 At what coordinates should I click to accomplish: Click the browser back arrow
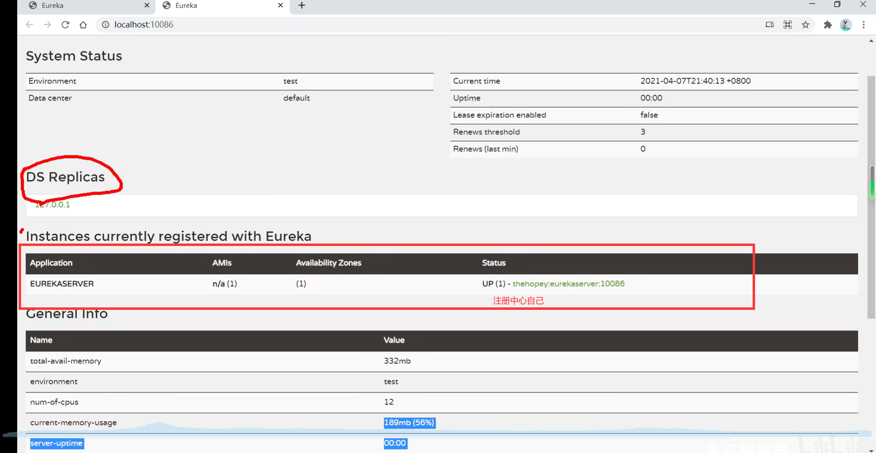click(x=30, y=25)
